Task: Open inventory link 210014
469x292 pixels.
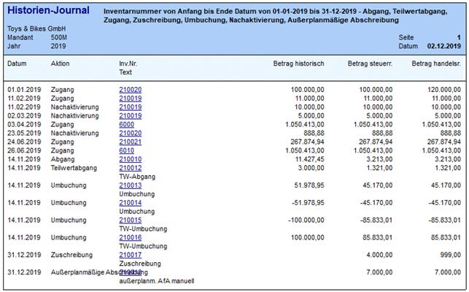Action: [x=130, y=202]
